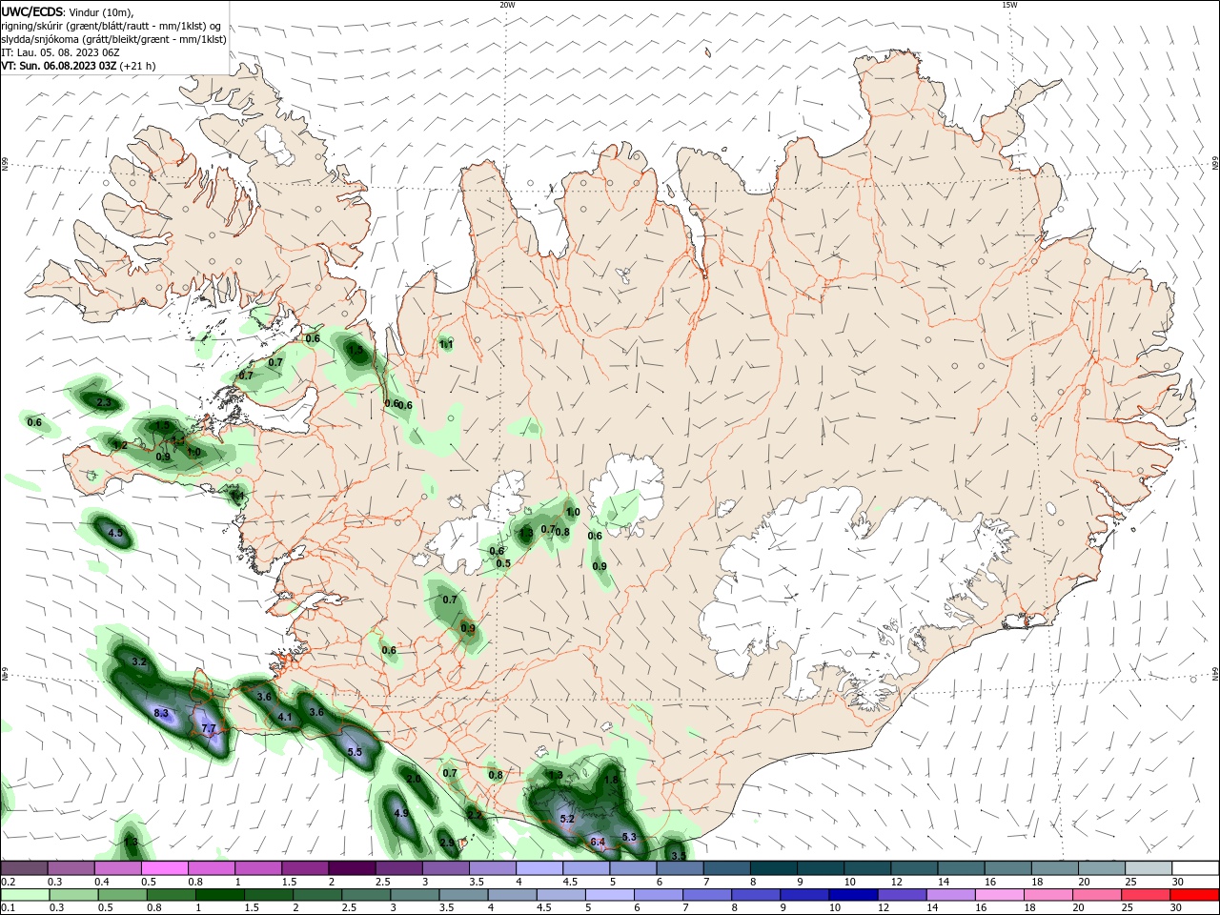Screen dimensions: 1220x915
Task: Click the pale lavender swatch labeled 4 in purple legend
Action: point(538,868)
